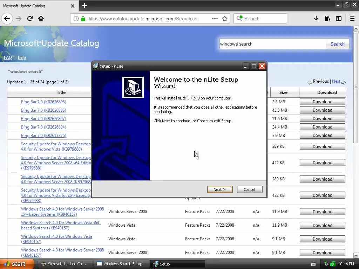Image resolution: width=359 pixels, height=269 pixels.
Task: Close the Microsoft Update Catalog tab
Action: coord(73,6)
